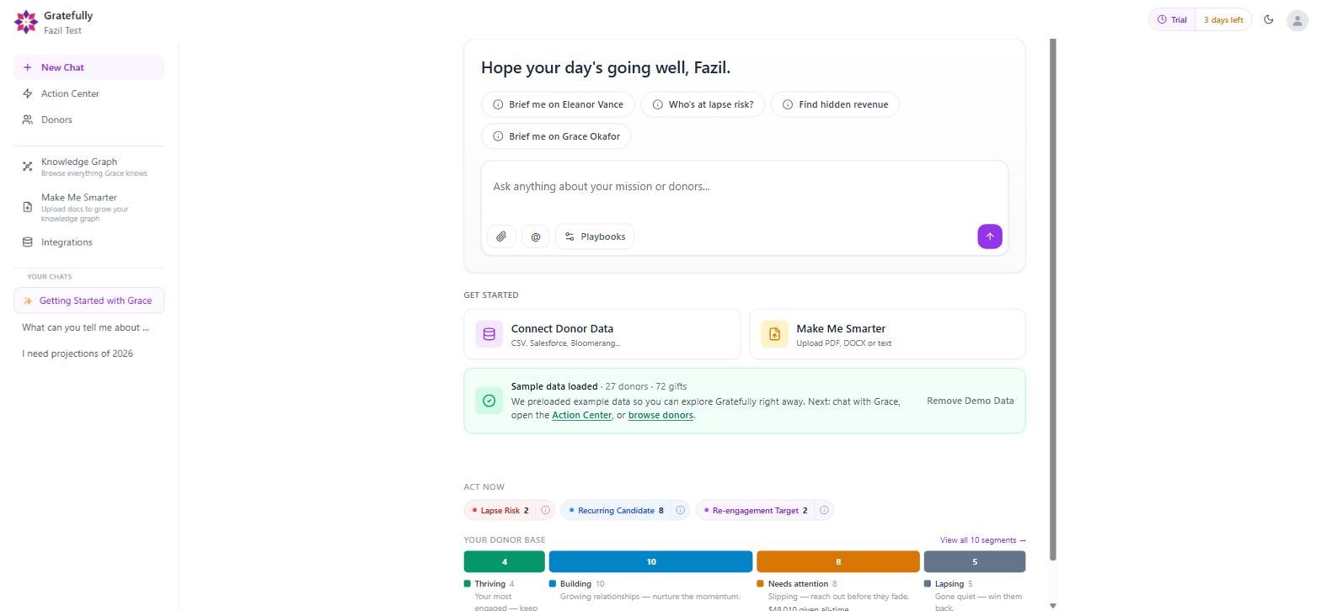Select Brief me on Grace Okafor suggestion
The image size is (1321, 611).
(x=556, y=136)
